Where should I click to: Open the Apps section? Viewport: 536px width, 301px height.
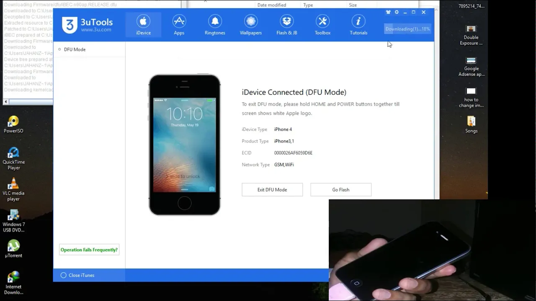click(179, 25)
